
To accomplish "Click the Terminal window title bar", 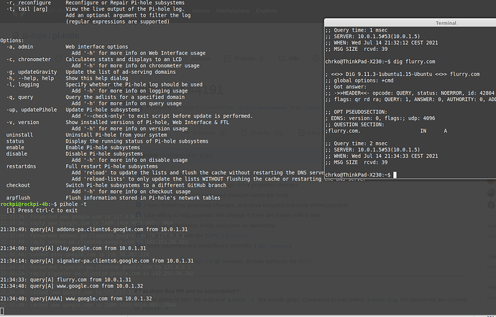I will click(x=410, y=23).
